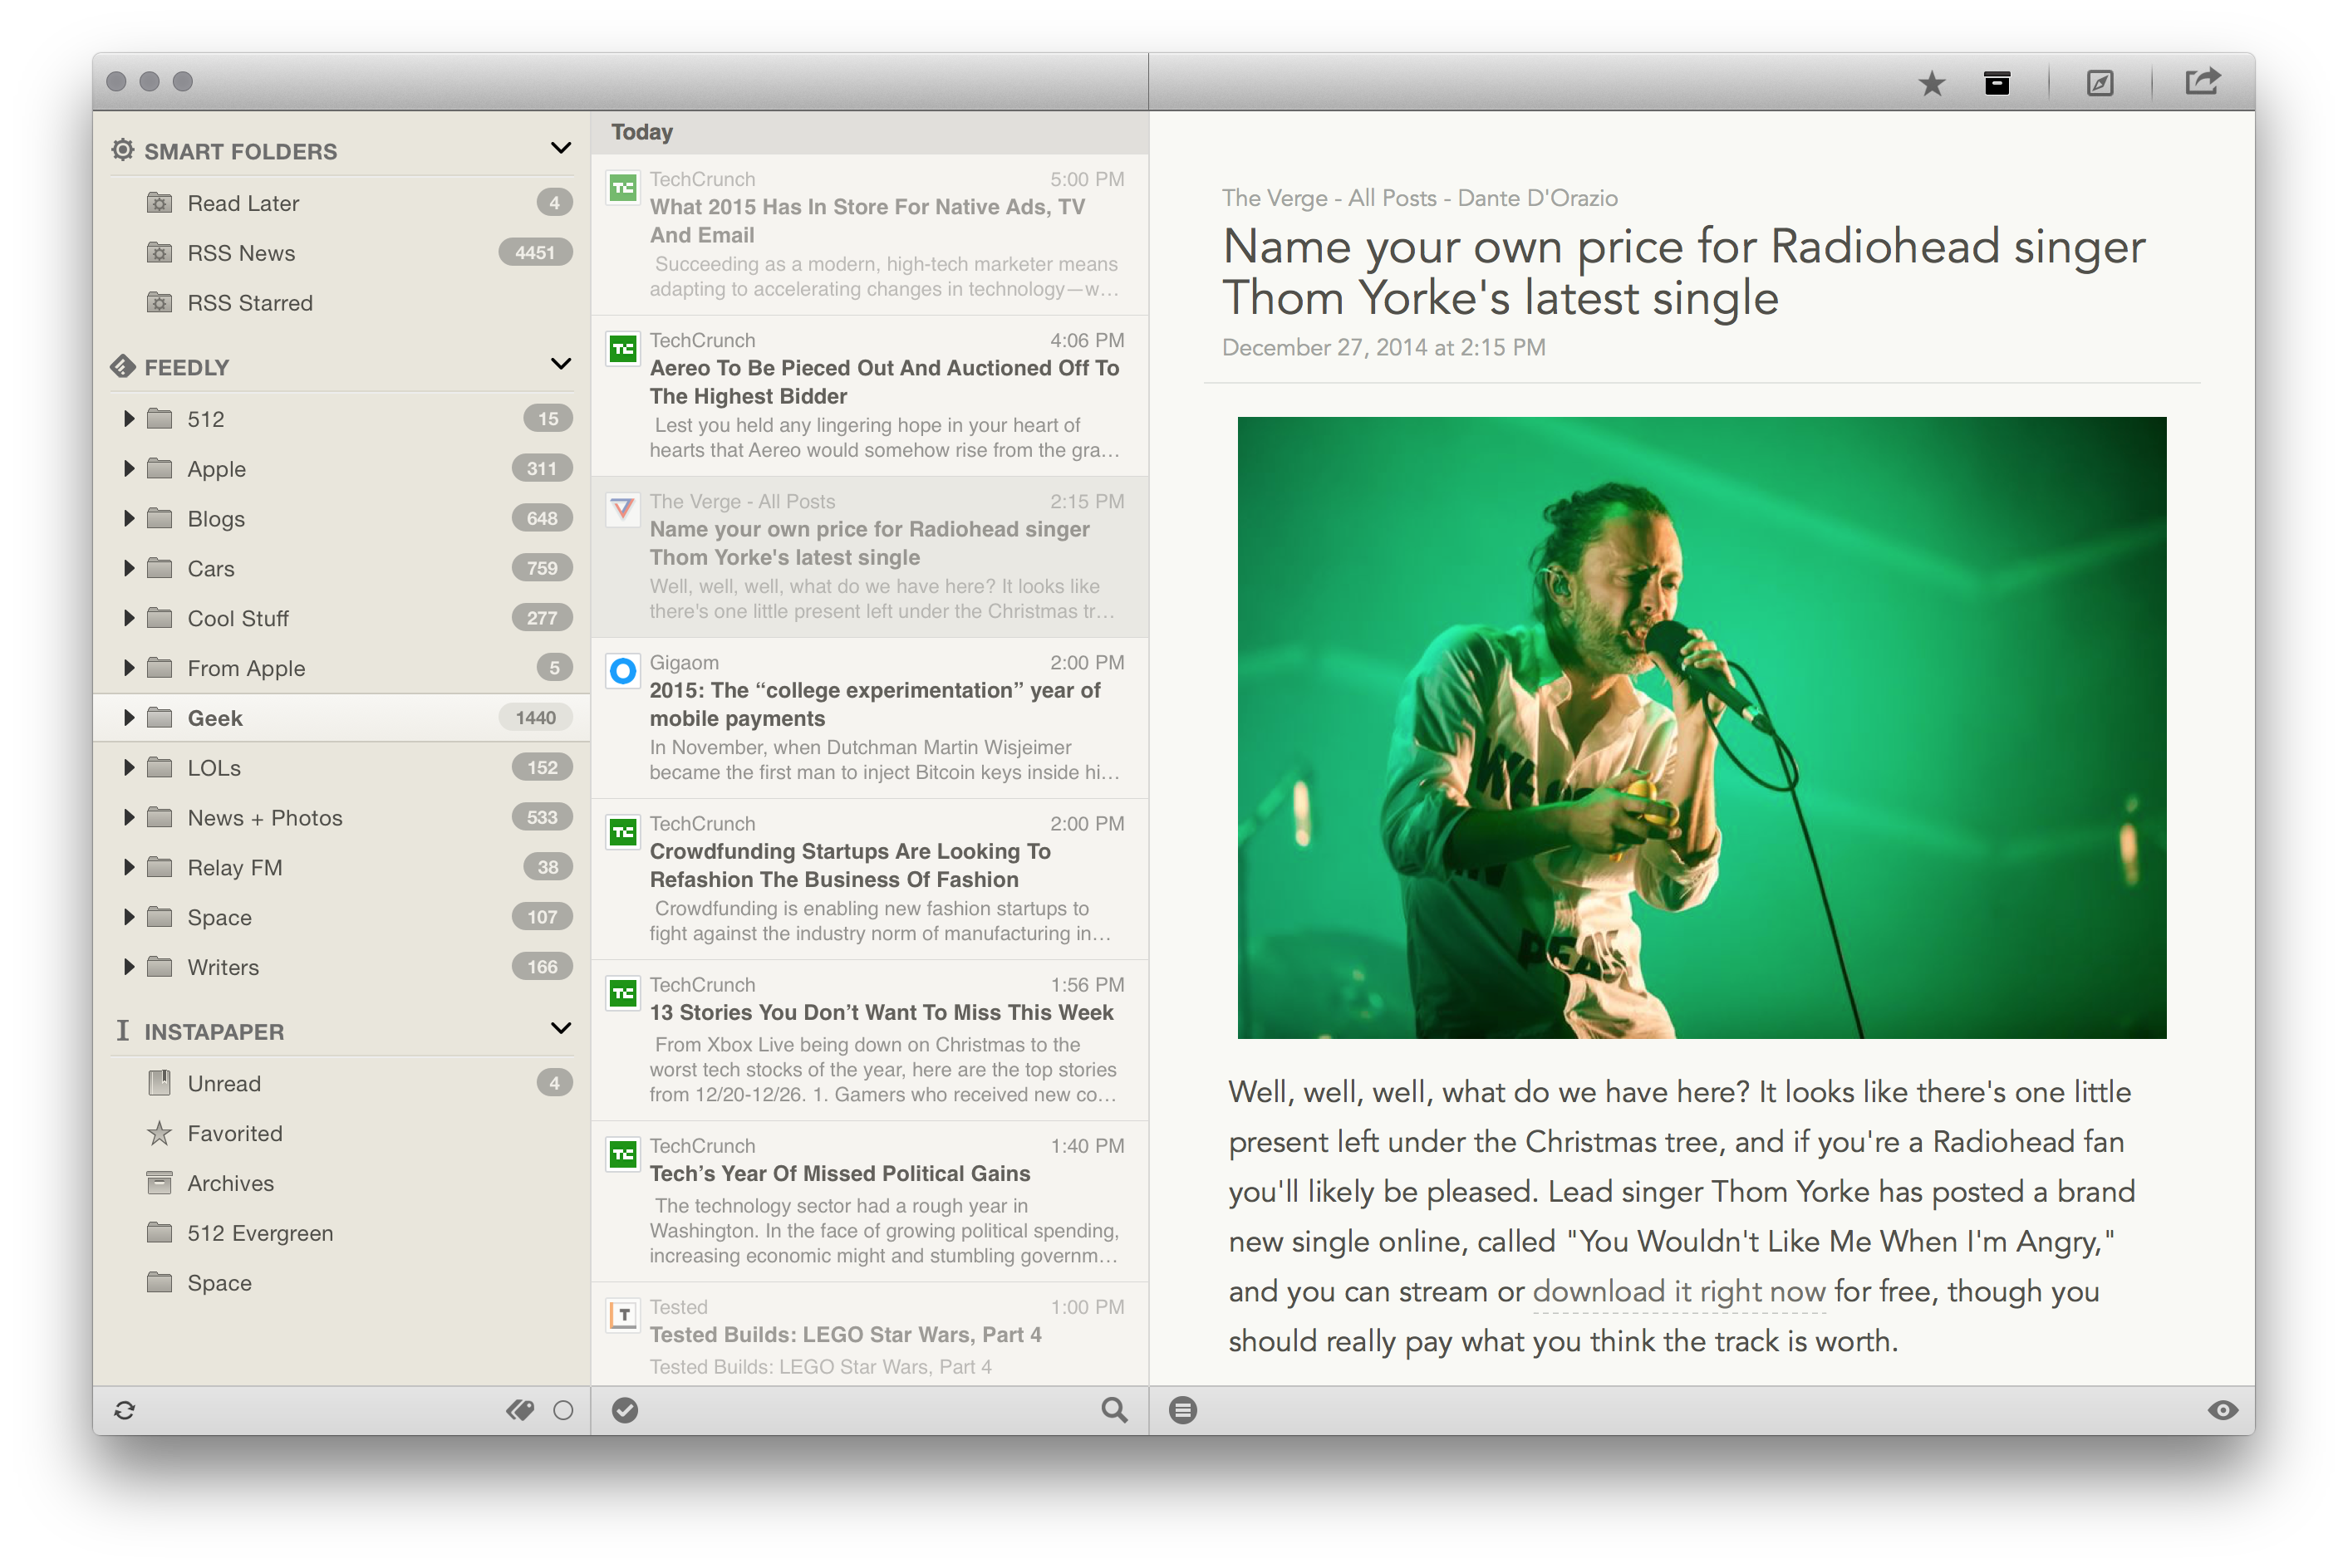Viewport: 2348px width, 1568px height.
Task: Click the 1440 unread badge on Geek
Action: pos(535,717)
